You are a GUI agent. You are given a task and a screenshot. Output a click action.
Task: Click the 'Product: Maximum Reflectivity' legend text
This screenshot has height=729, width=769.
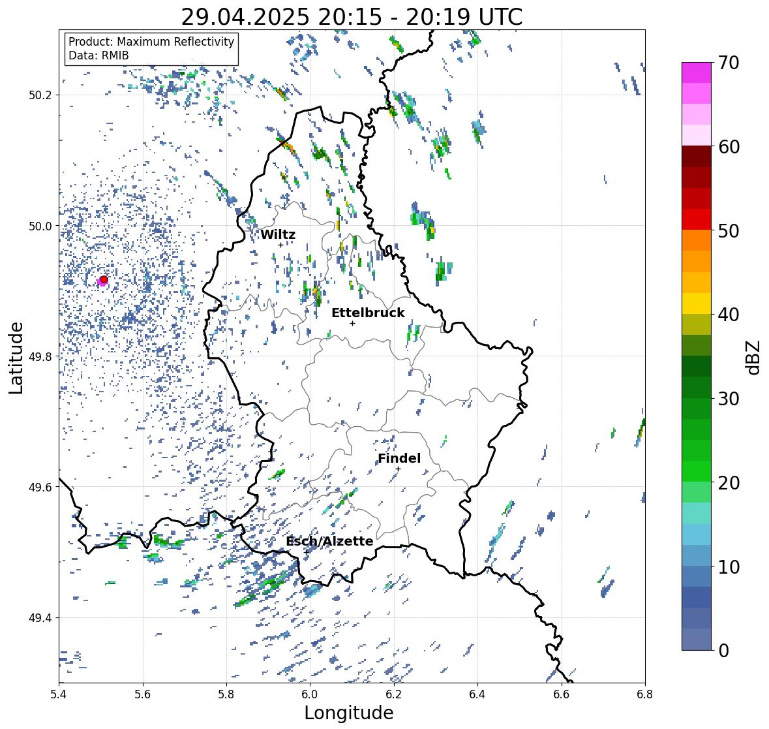pyautogui.click(x=151, y=42)
